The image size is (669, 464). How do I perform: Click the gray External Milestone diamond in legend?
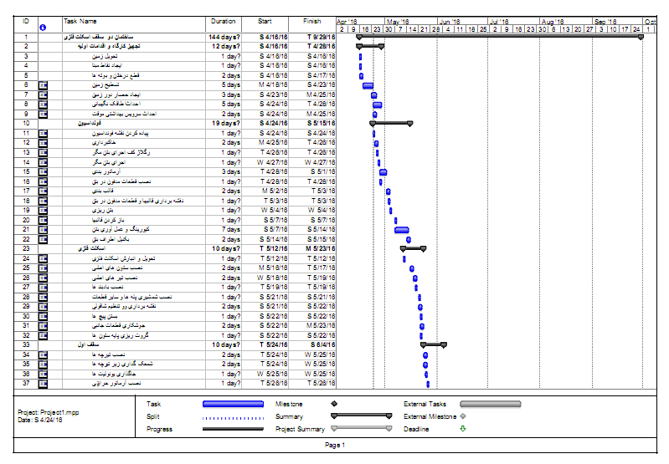click(x=463, y=416)
